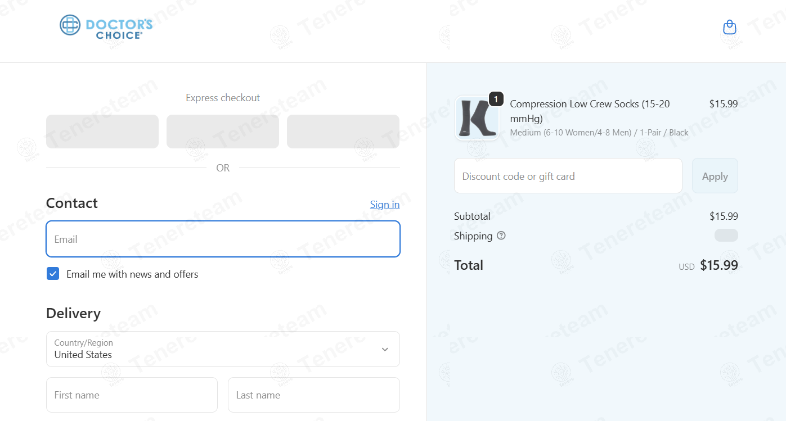Click the Doctor's Choice logo
Viewport: 786px width, 421px height.
(106, 26)
